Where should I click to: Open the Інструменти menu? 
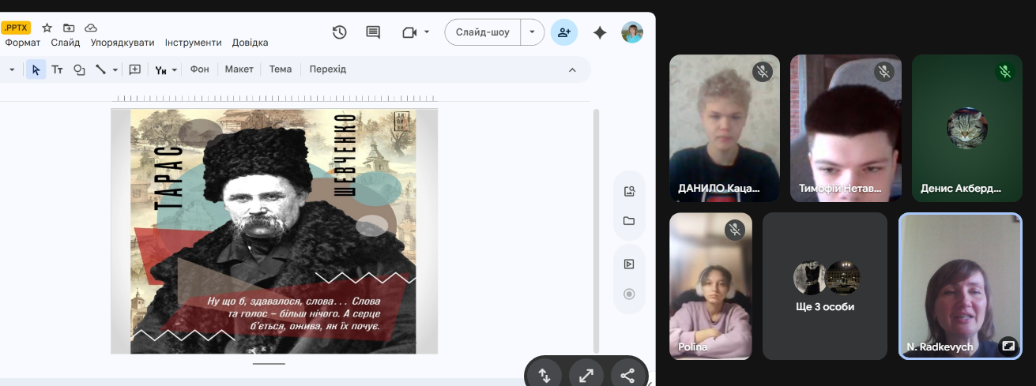[193, 43]
